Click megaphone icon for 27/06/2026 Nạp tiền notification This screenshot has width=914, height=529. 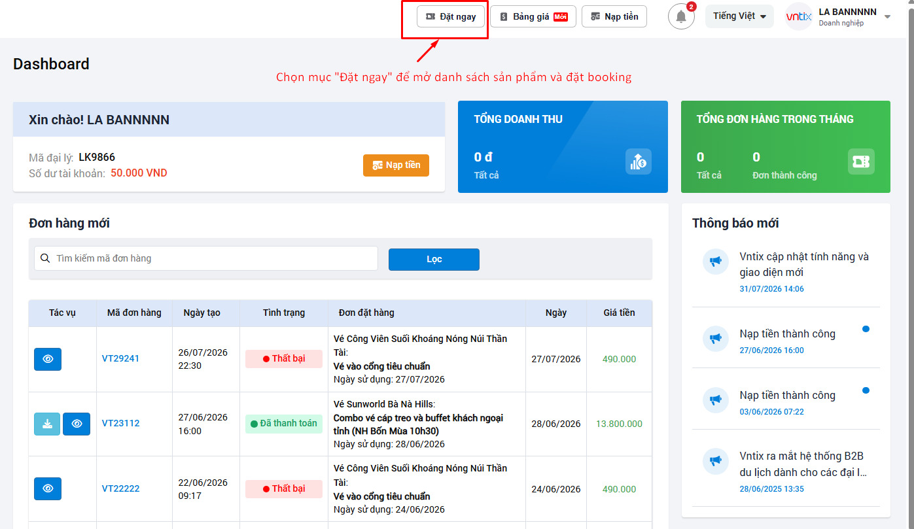[716, 339]
